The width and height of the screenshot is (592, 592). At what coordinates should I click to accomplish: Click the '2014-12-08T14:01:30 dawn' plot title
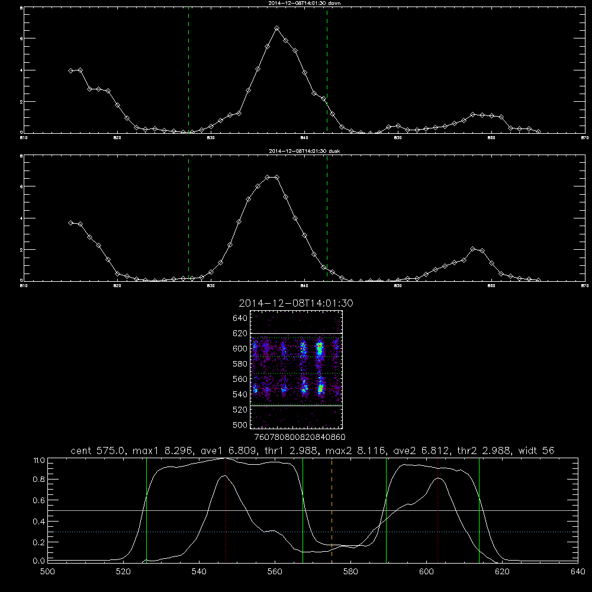(304, 3)
